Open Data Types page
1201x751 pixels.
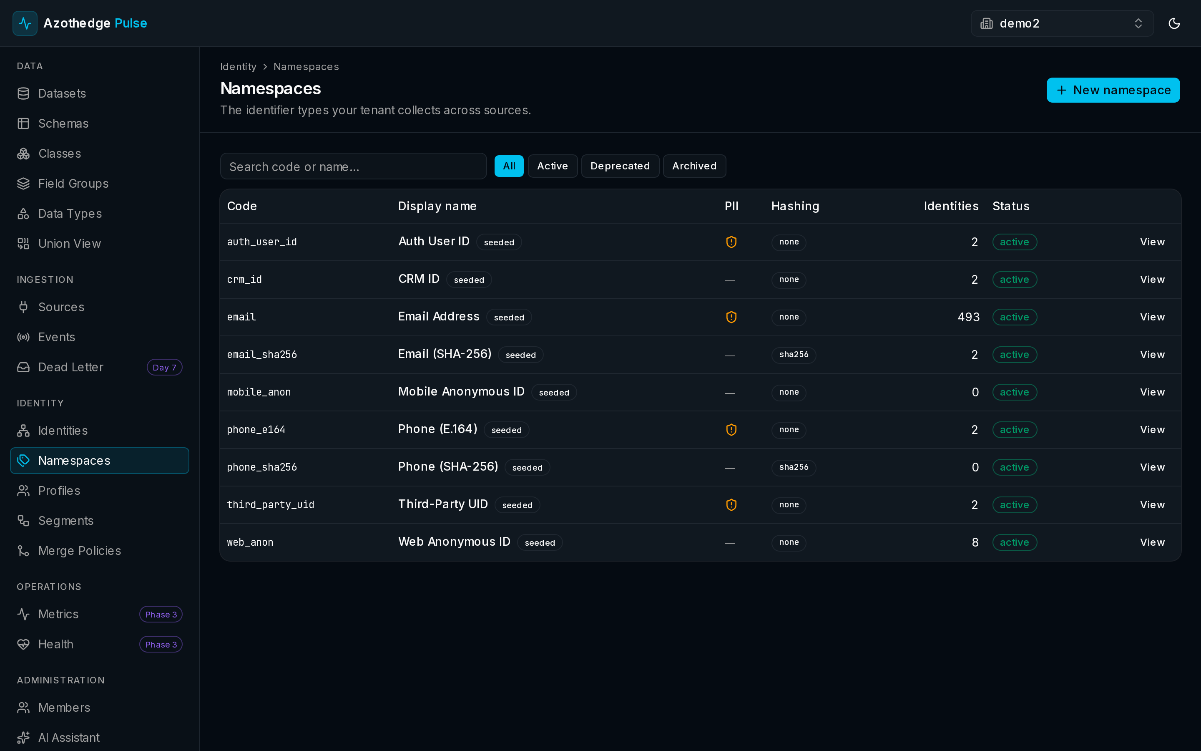(x=99, y=214)
